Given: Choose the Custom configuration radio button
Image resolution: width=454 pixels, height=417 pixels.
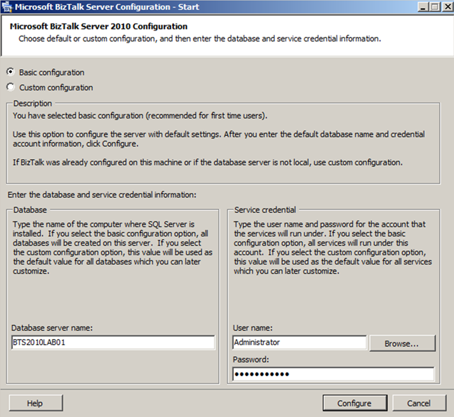Looking at the screenshot, I should point(11,87).
